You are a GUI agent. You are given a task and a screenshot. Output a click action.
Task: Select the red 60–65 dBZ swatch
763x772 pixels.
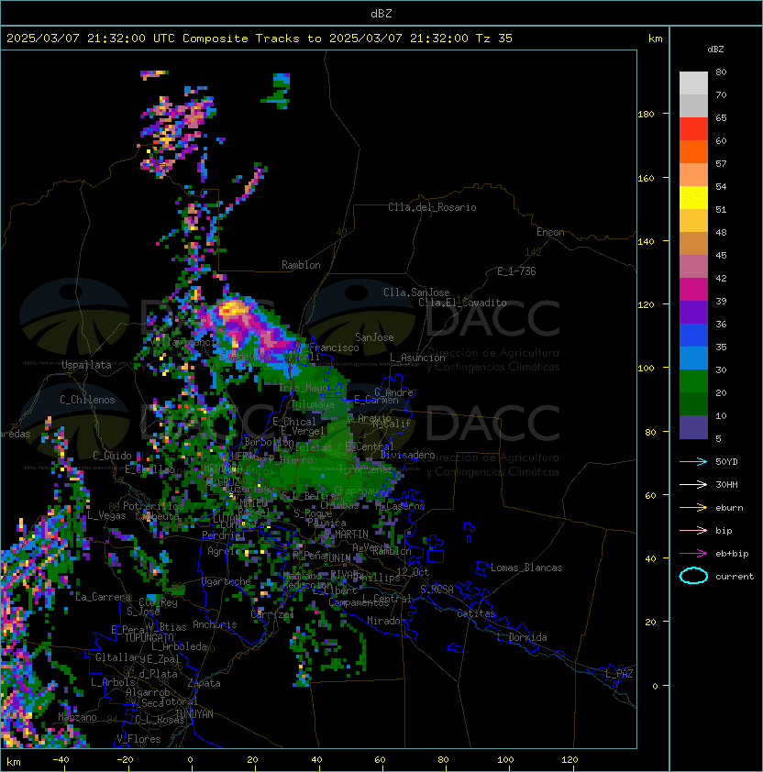click(x=693, y=129)
